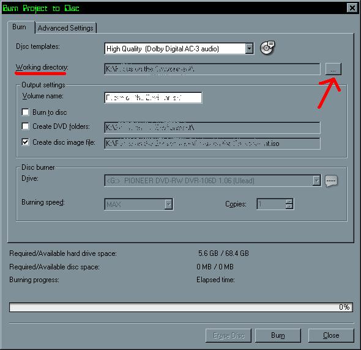The image size is (361, 350).
Task: Expand the Disc templates dropdown
Action: pos(249,48)
